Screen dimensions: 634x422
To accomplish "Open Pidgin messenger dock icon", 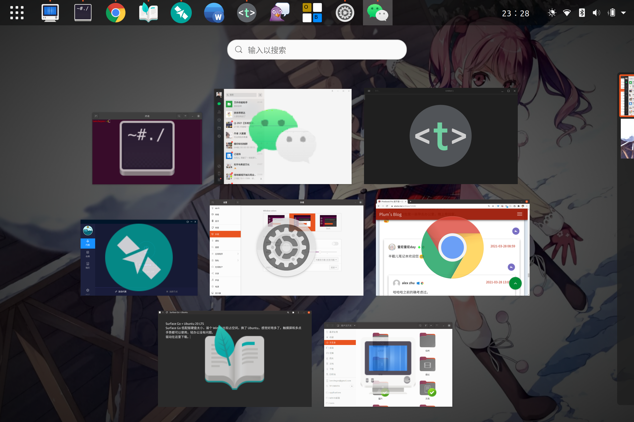I will (279, 13).
